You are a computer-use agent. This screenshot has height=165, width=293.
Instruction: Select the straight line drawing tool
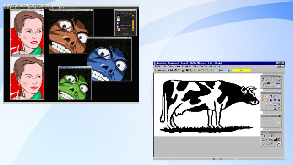[x=267, y=80]
